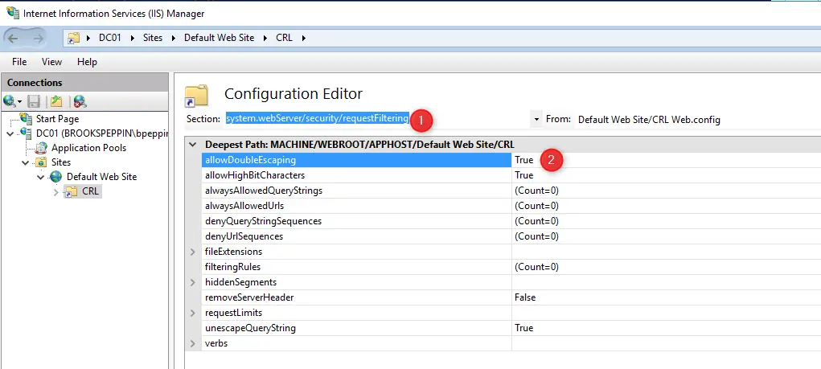Click the Connections panel header
Viewport: 821px width, 369px height.
pyautogui.click(x=84, y=83)
